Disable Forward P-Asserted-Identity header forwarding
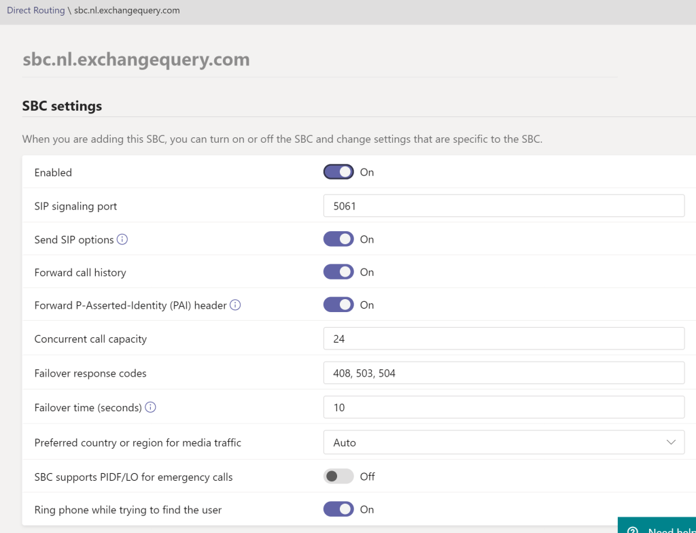The width and height of the screenshot is (696, 533). (x=338, y=305)
